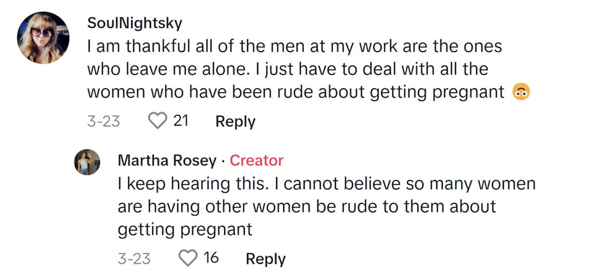Click the line starting 'I am thankful'
Image resolution: width=595 pixels, height=277 pixels.
[295, 47]
